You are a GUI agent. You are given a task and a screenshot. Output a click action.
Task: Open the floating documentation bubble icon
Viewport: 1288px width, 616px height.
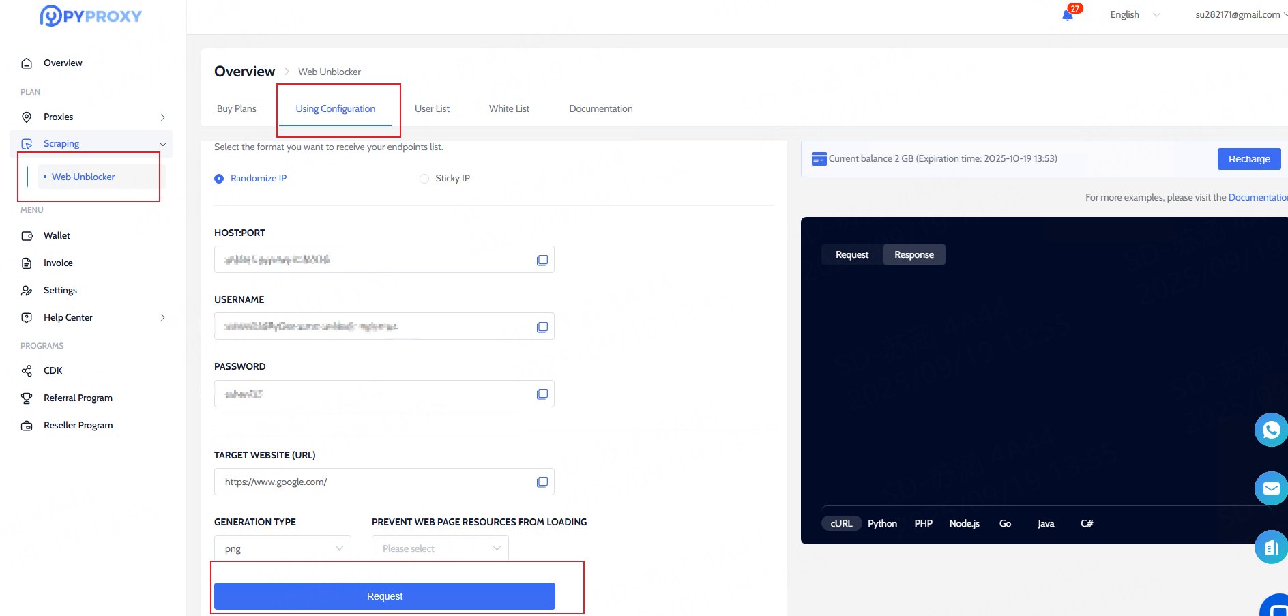(1271, 547)
